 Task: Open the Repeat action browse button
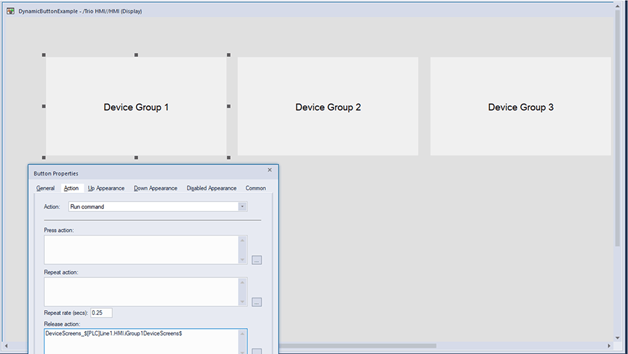click(x=257, y=302)
